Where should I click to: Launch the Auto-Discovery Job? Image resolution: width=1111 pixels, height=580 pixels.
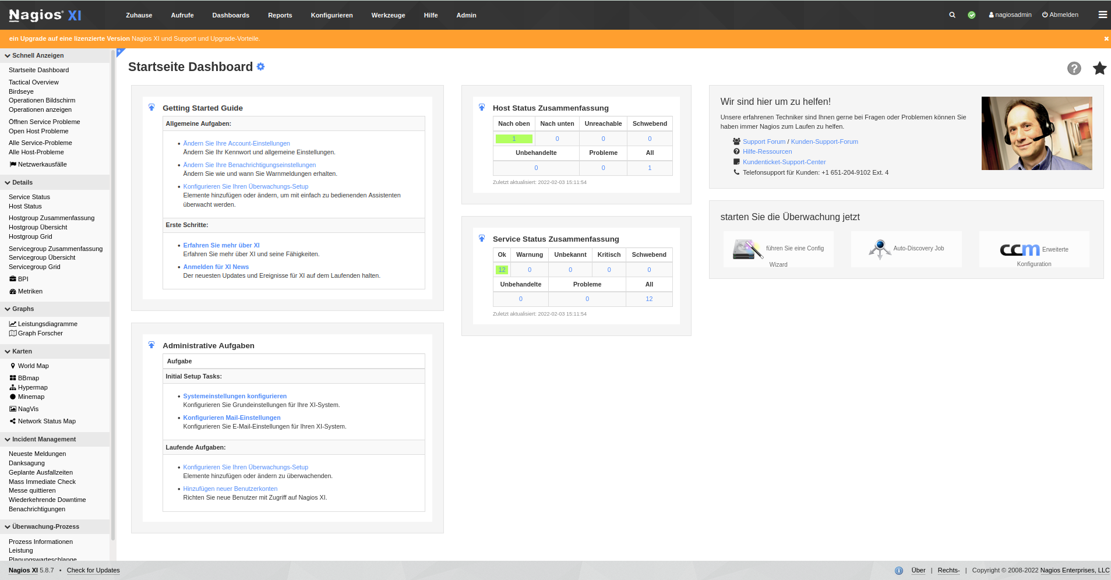click(x=906, y=249)
